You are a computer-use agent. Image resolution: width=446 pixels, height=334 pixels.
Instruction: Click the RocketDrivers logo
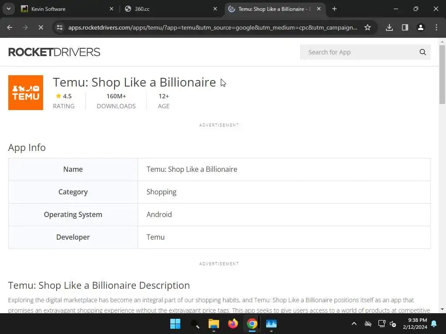pos(54,52)
